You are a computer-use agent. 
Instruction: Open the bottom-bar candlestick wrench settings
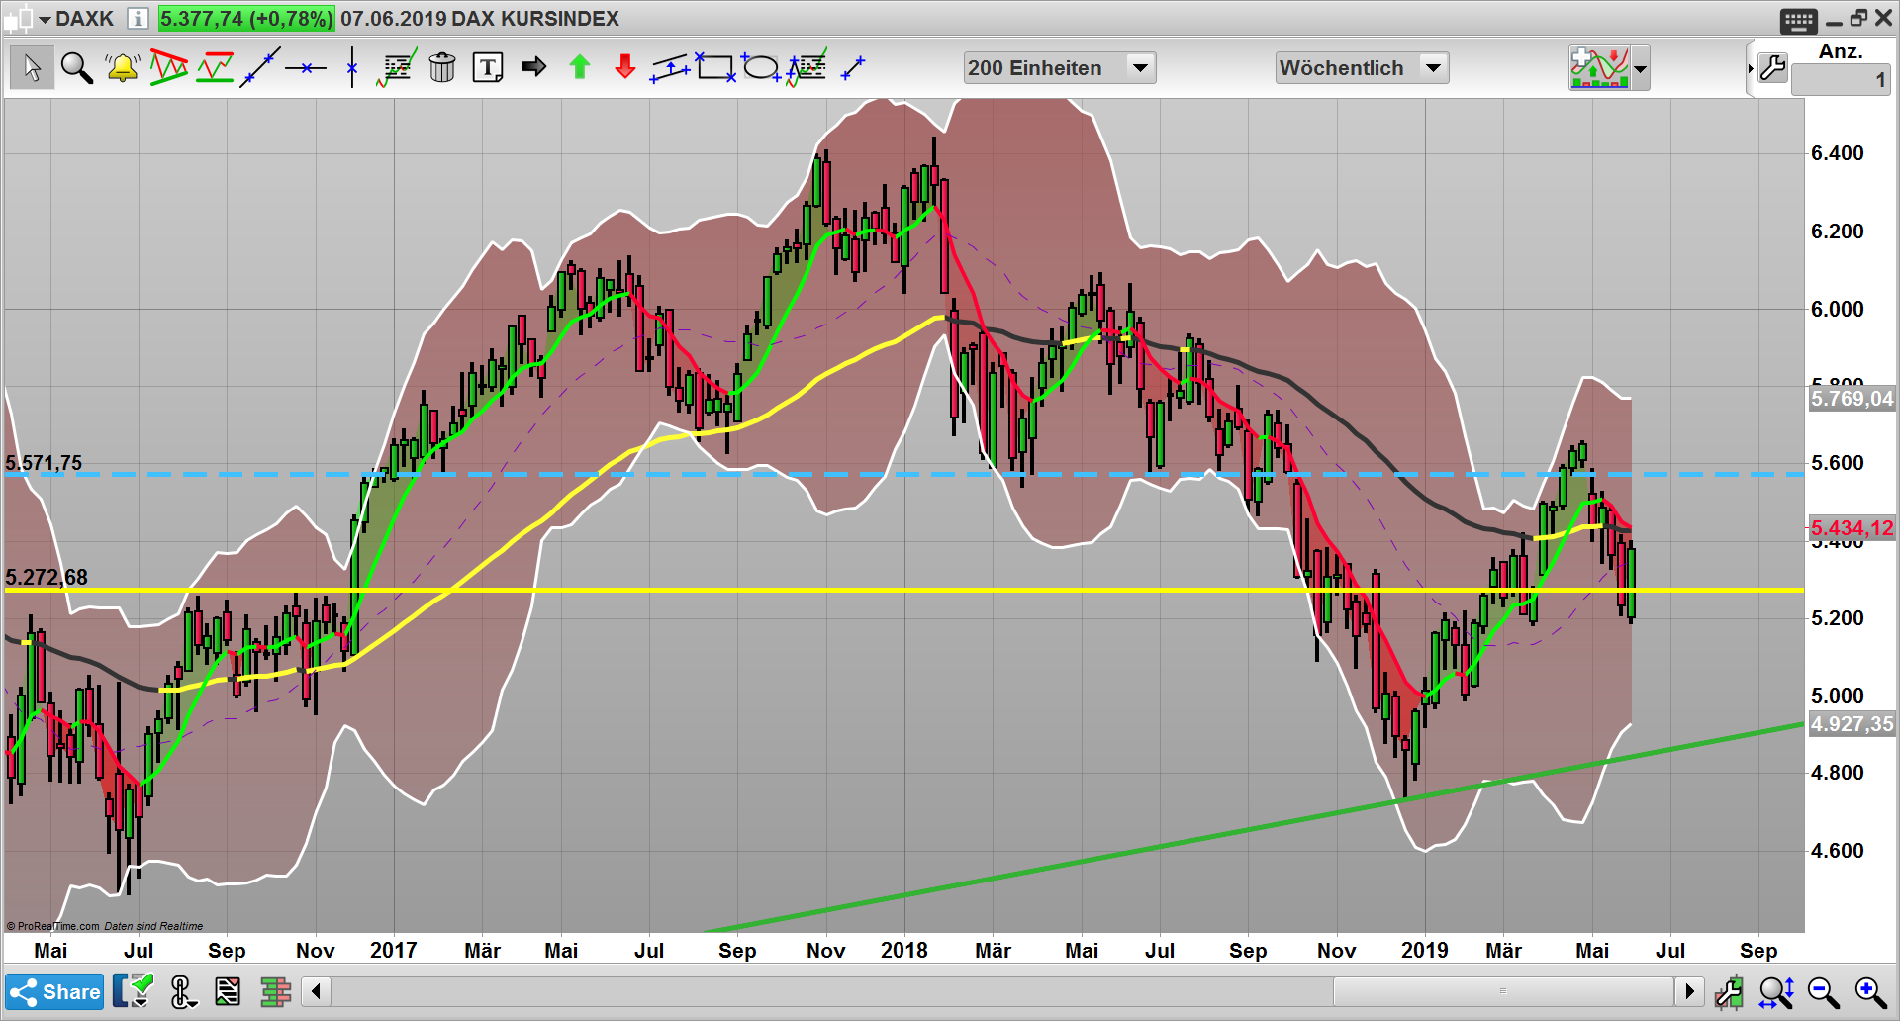[1730, 991]
